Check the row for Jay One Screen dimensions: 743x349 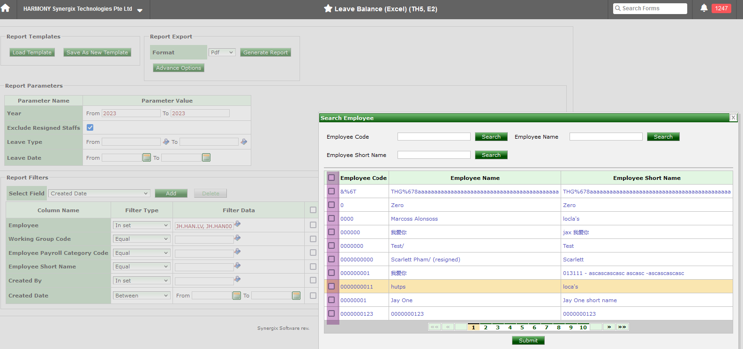click(x=331, y=300)
